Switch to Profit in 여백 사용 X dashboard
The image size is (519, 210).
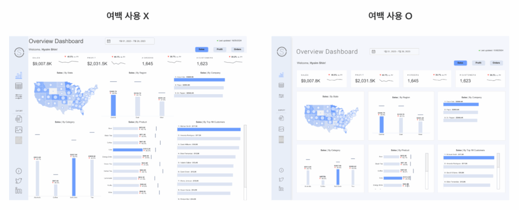[x=220, y=49]
